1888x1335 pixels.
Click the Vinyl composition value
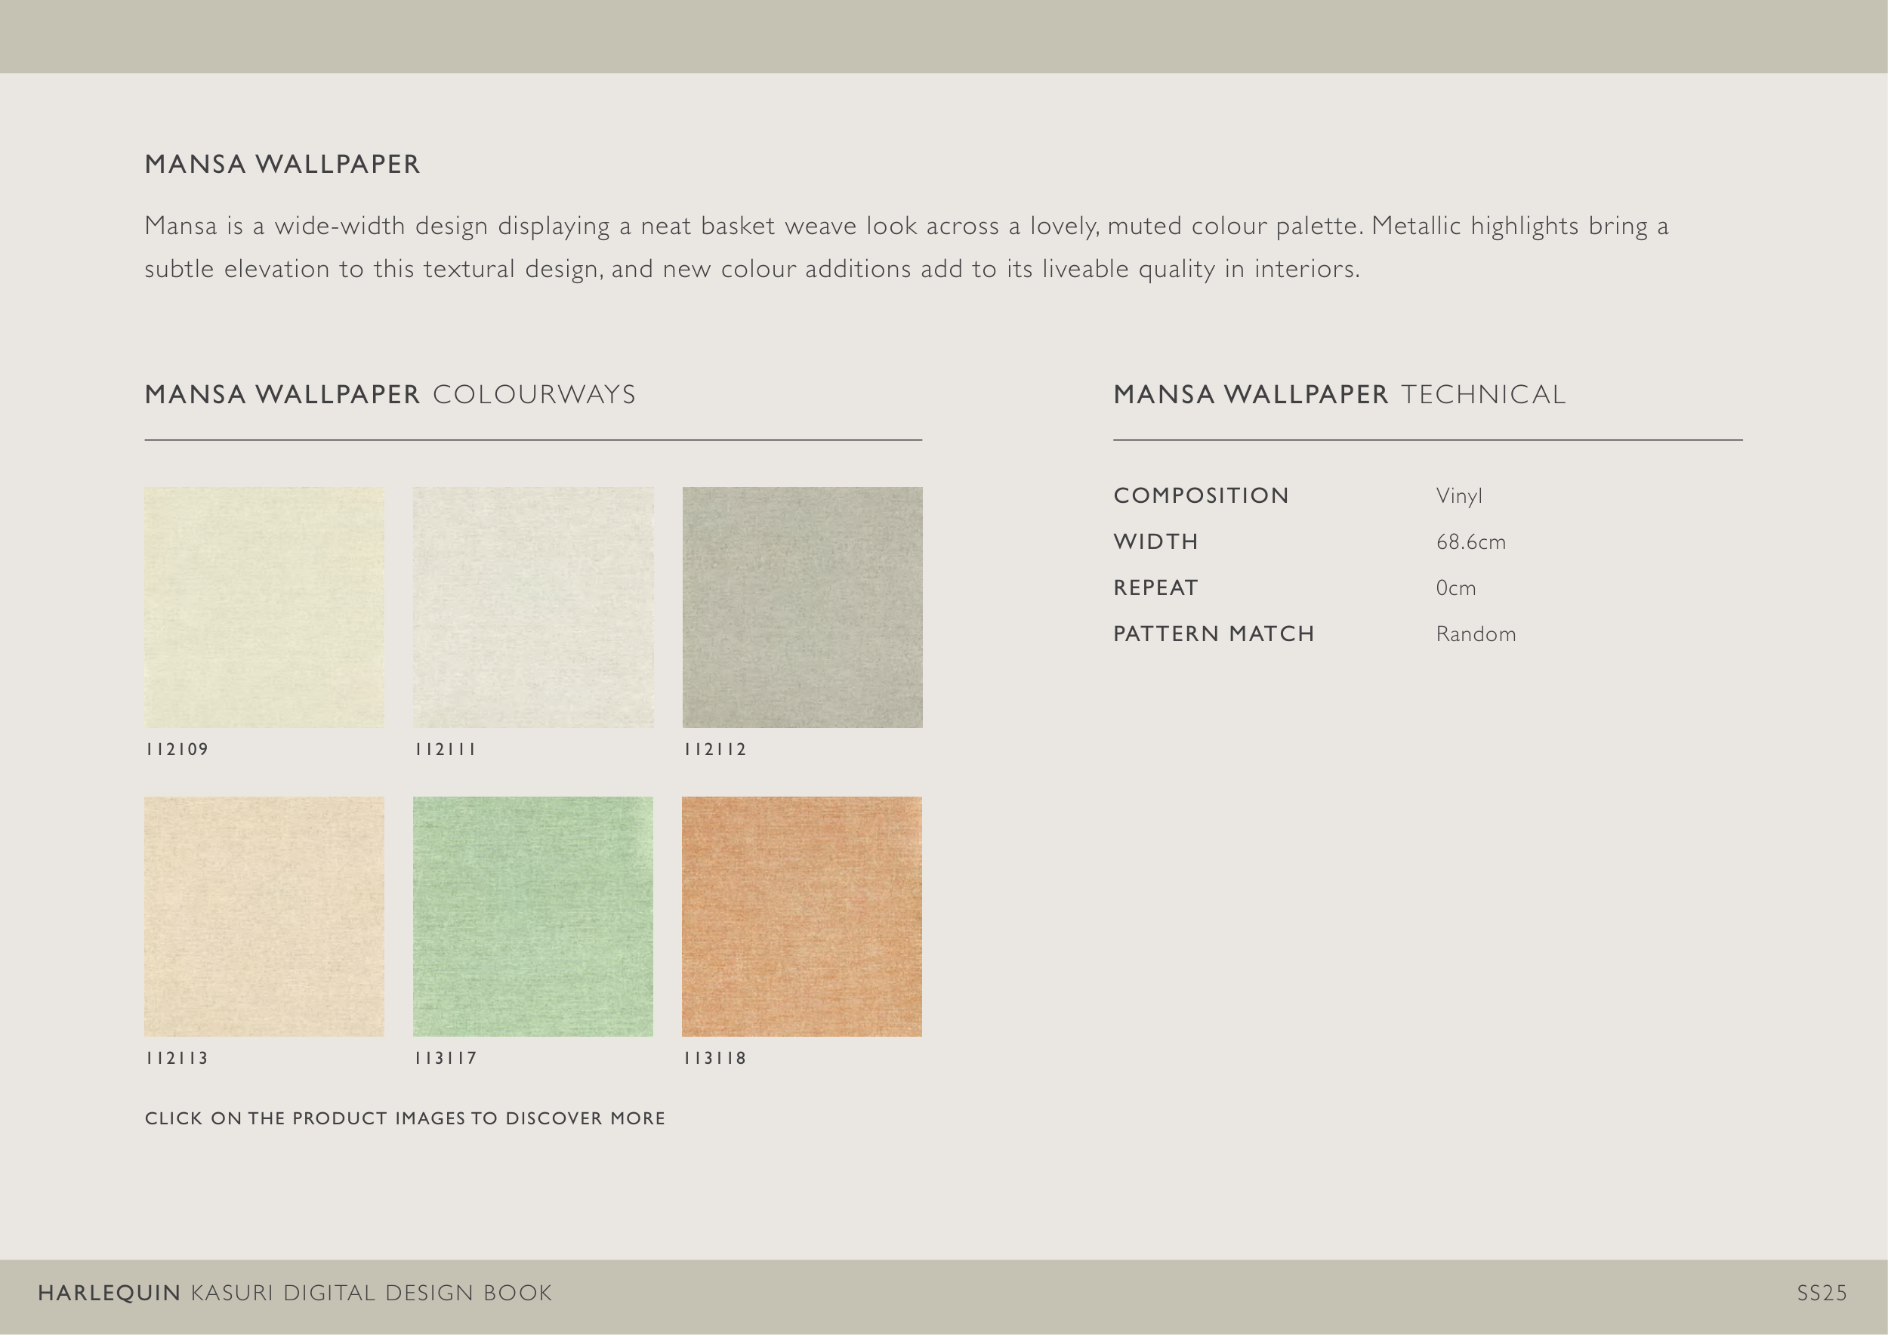[x=1459, y=495]
